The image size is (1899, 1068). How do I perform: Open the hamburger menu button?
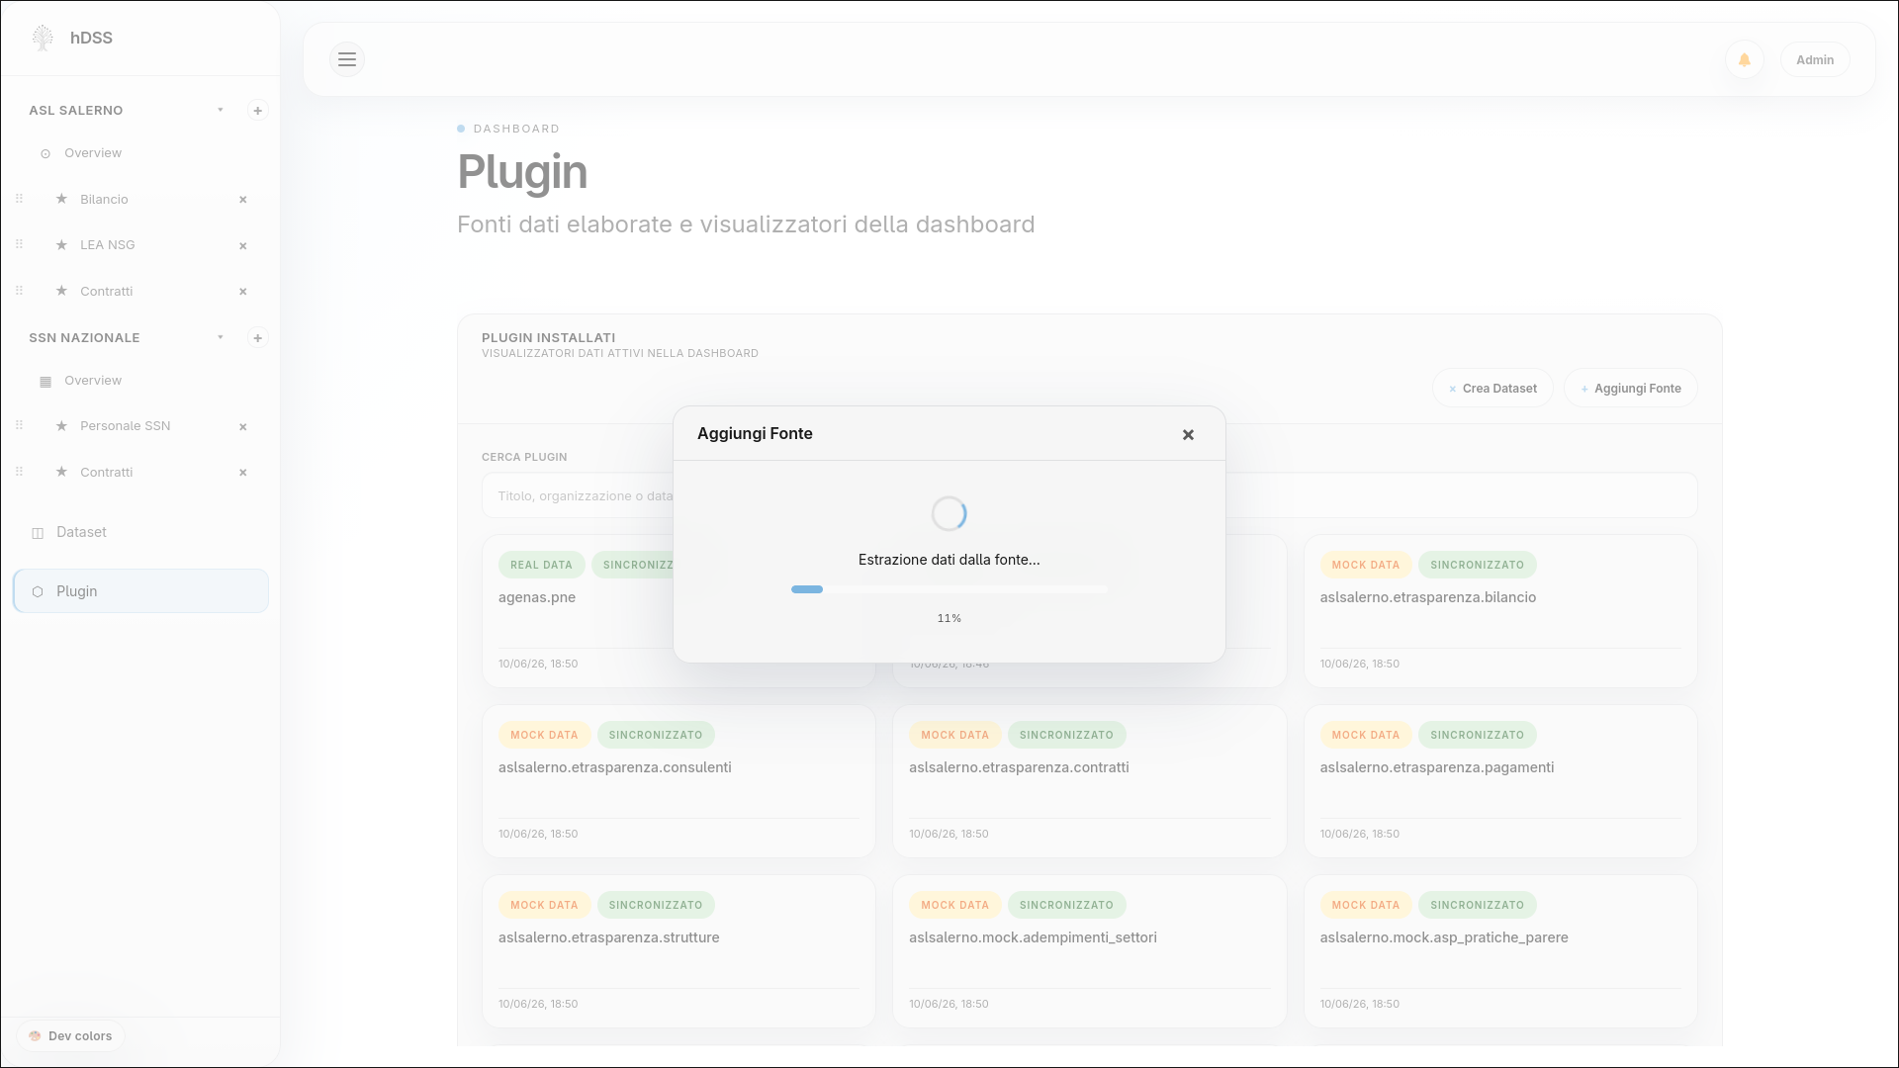[347, 59]
